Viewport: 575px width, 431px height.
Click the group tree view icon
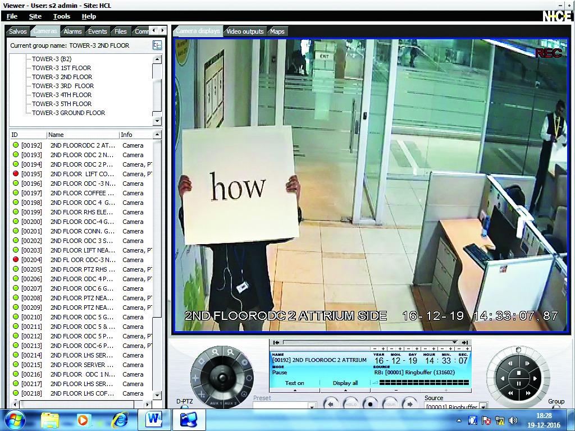click(157, 45)
